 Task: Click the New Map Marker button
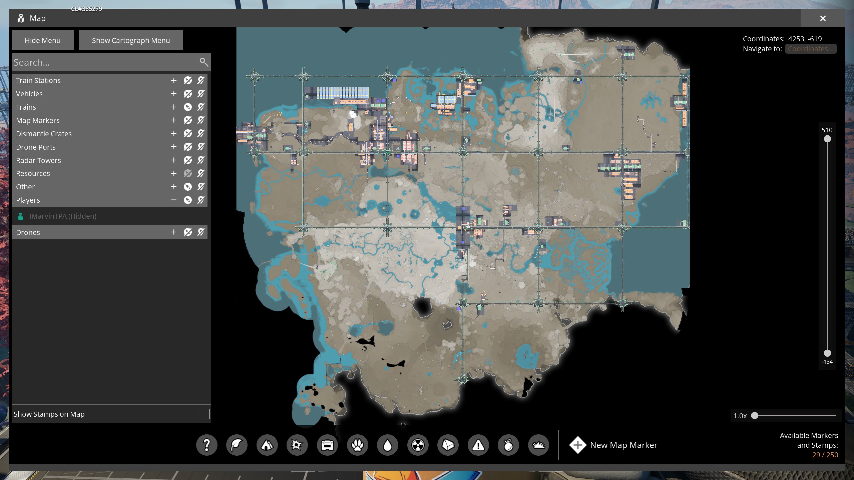click(x=614, y=445)
